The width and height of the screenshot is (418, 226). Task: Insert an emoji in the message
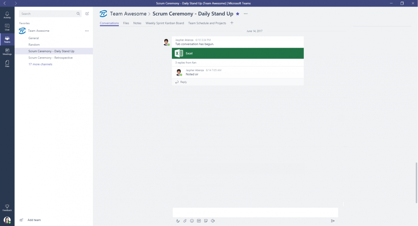click(192, 221)
